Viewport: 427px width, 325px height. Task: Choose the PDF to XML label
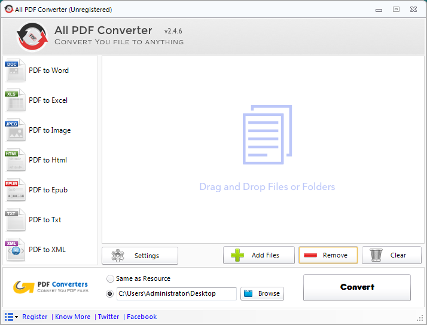(x=47, y=250)
